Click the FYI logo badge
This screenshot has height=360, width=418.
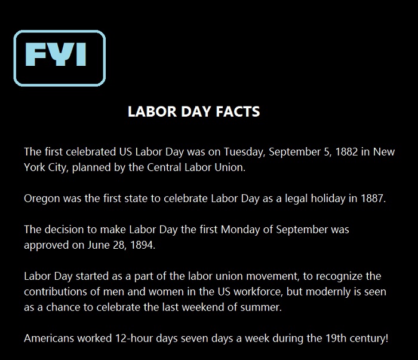pyautogui.click(x=60, y=58)
